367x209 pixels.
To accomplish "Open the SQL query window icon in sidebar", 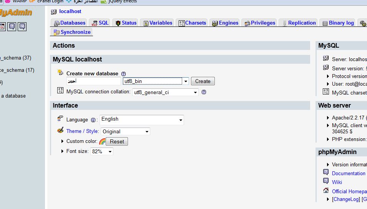I will point(2,27).
